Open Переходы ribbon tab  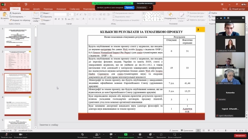[x=48, y=9]
